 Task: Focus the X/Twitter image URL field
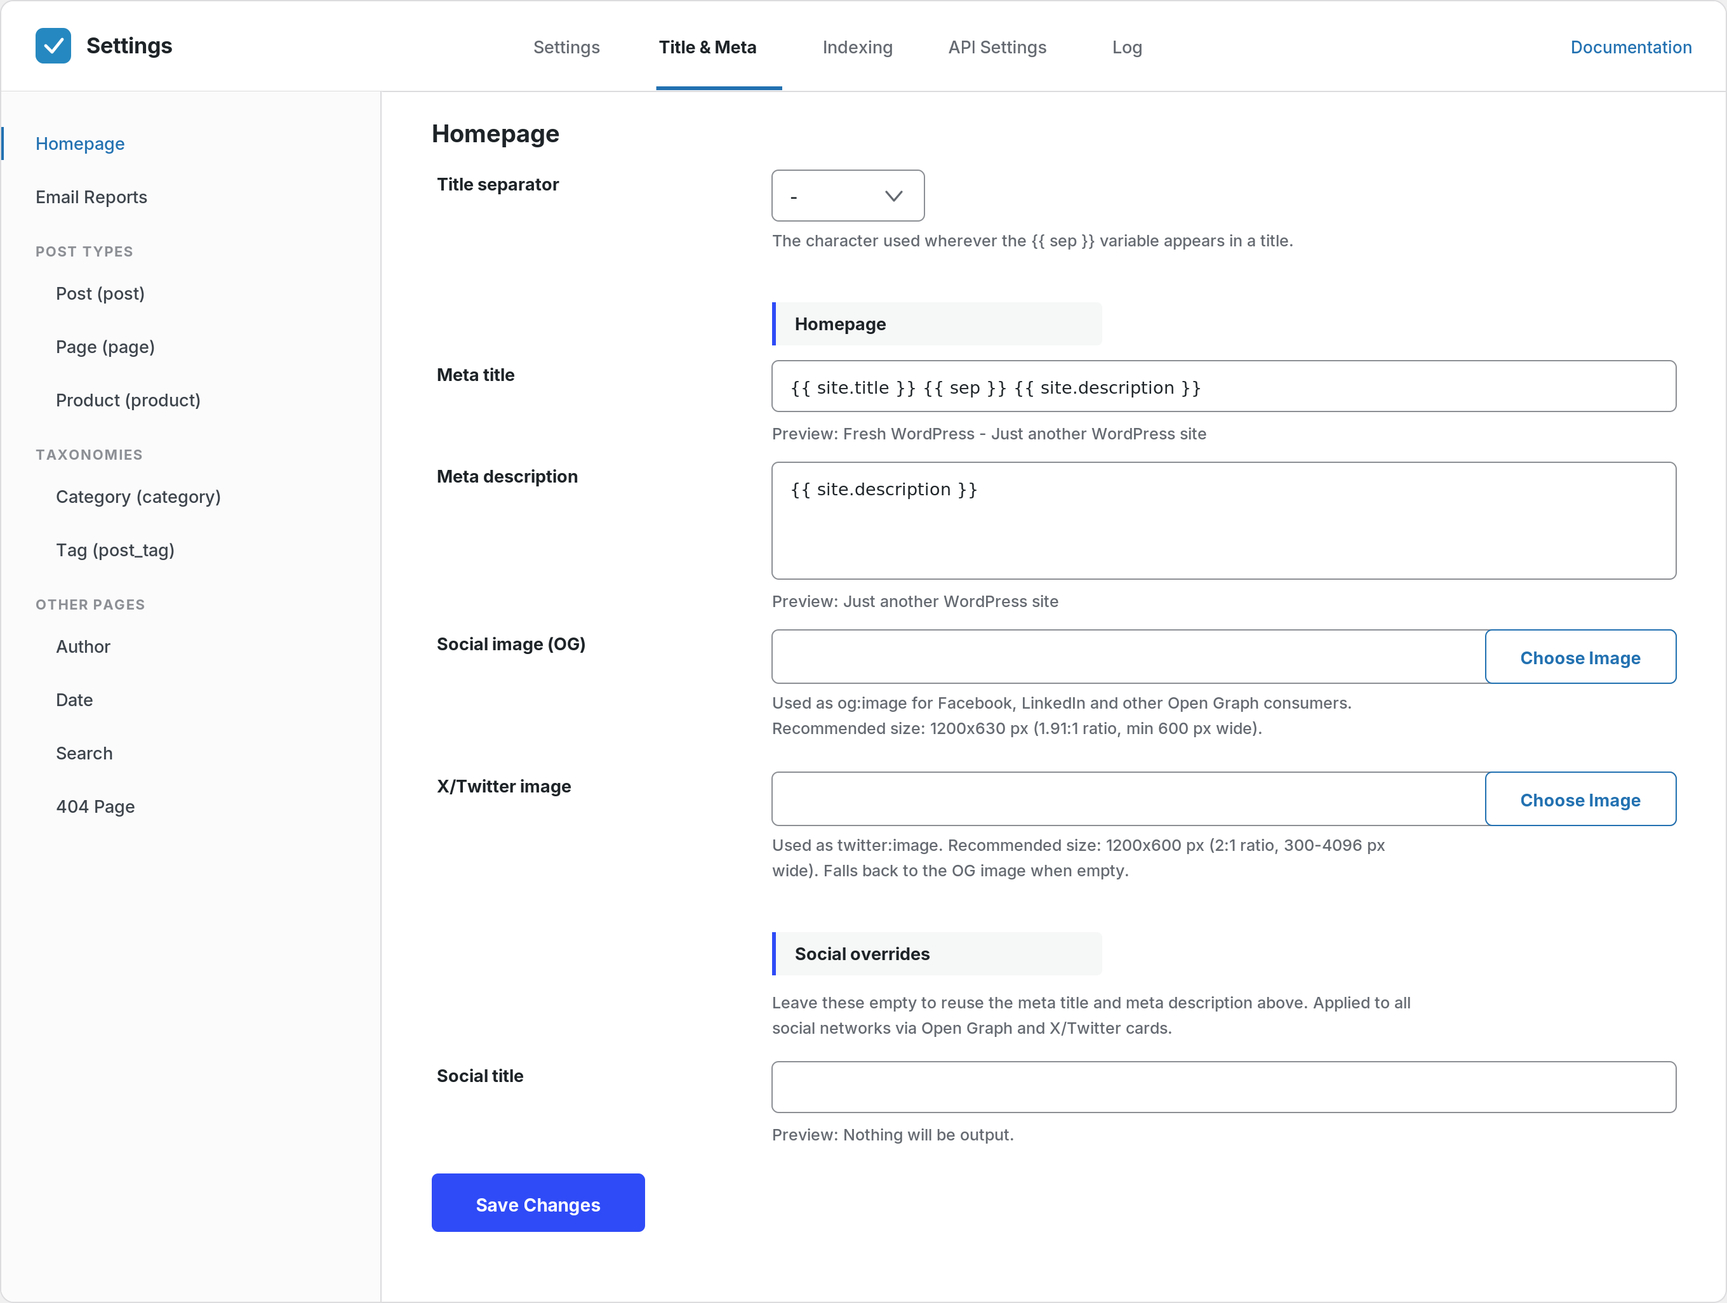point(1128,799)
